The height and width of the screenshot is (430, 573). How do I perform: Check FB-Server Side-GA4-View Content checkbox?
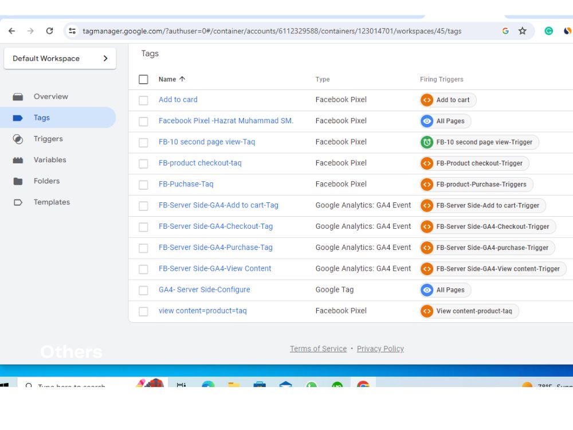(143, 269)
